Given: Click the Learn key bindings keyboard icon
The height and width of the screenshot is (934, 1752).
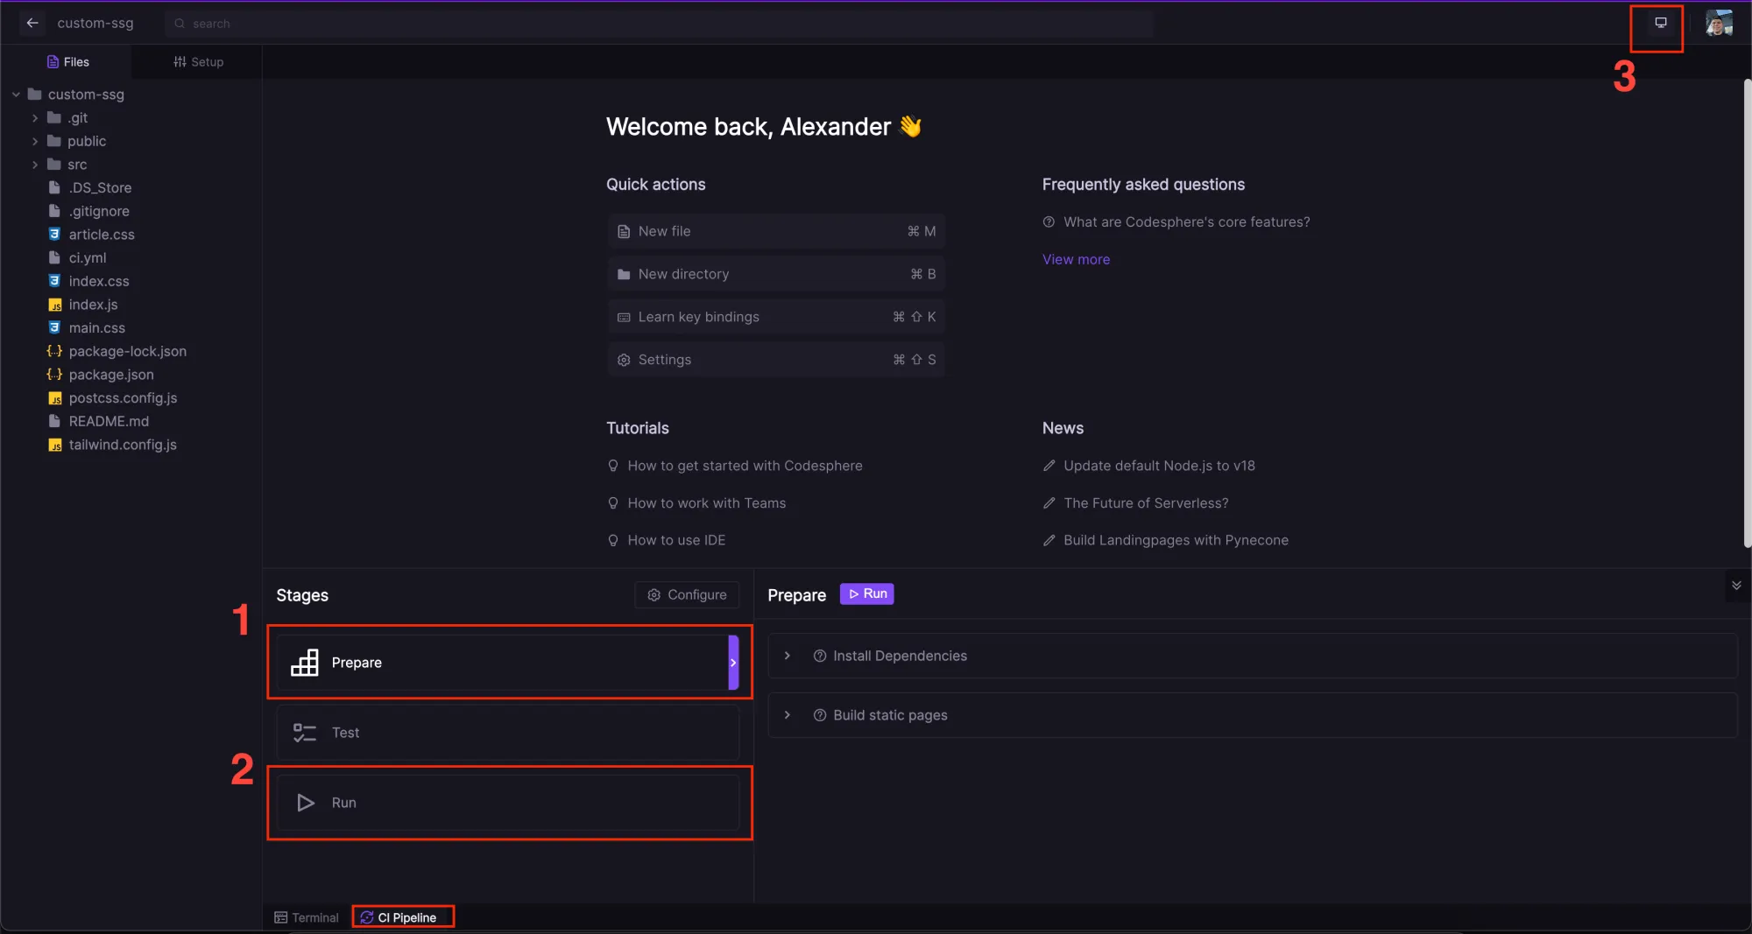Looking at the screenshot, I should point(624,317).
